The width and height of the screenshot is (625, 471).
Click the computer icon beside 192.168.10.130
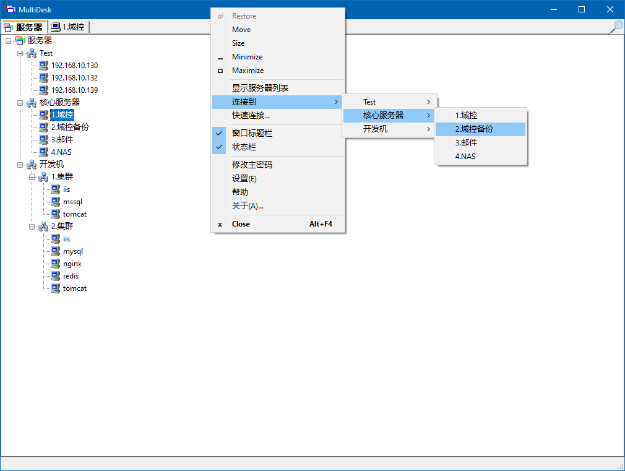[43, 66]
